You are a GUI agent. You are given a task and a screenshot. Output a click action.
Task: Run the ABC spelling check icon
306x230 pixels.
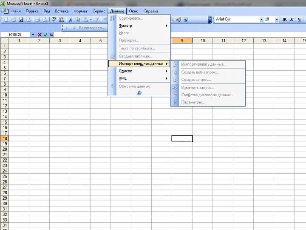pos(54,19)
